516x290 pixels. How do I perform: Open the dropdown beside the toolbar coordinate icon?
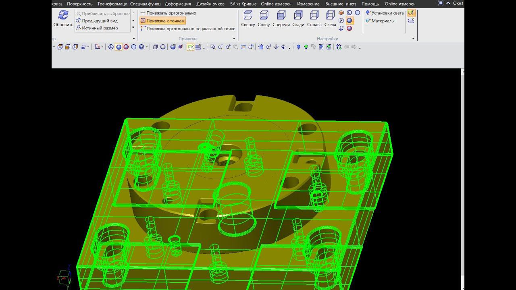[x=102, y=47]
